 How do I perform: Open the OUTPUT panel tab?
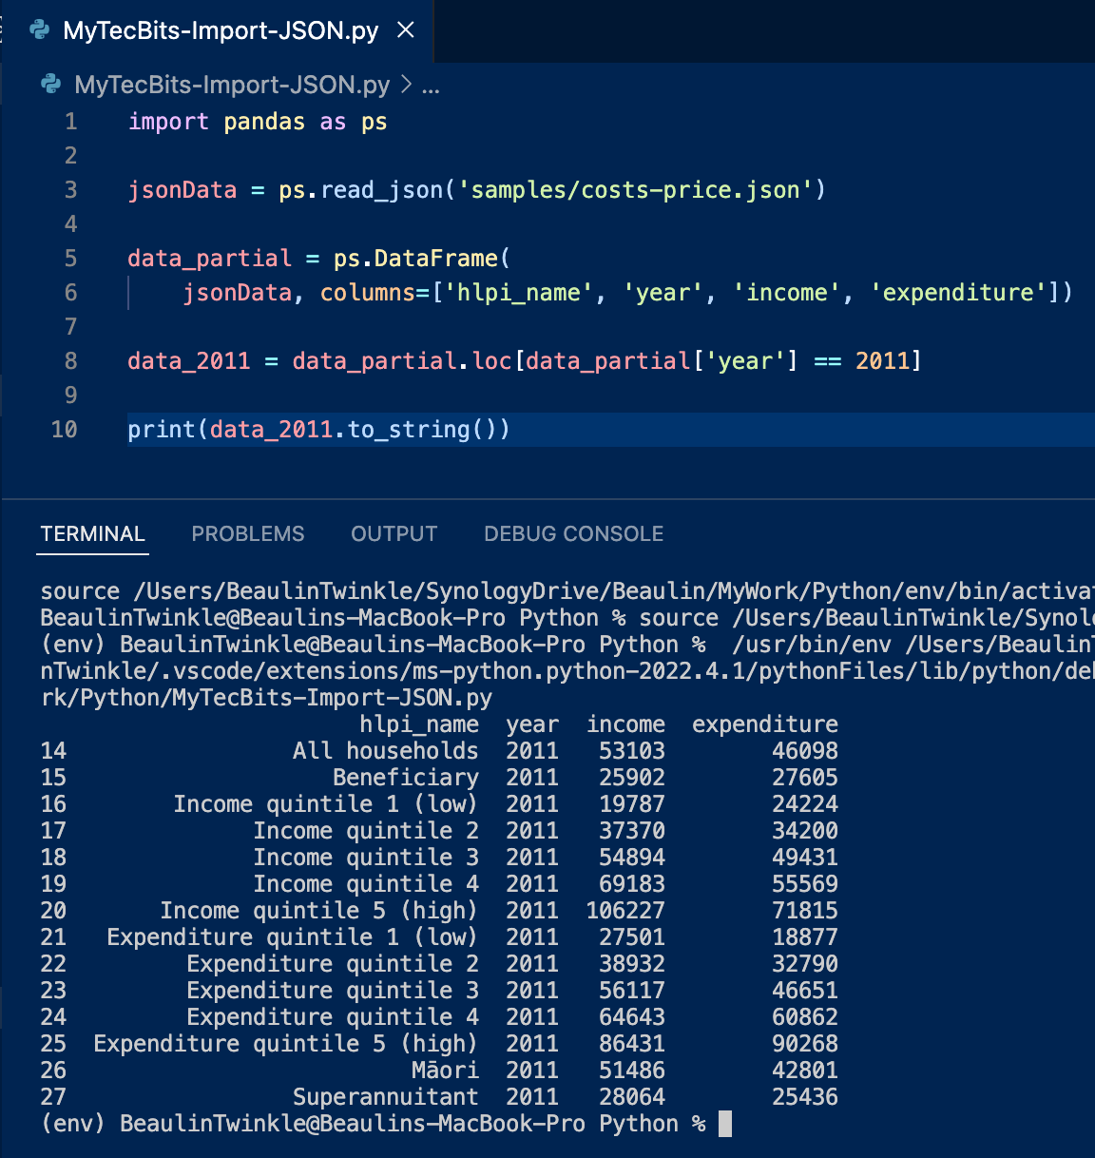click(394, 534)
